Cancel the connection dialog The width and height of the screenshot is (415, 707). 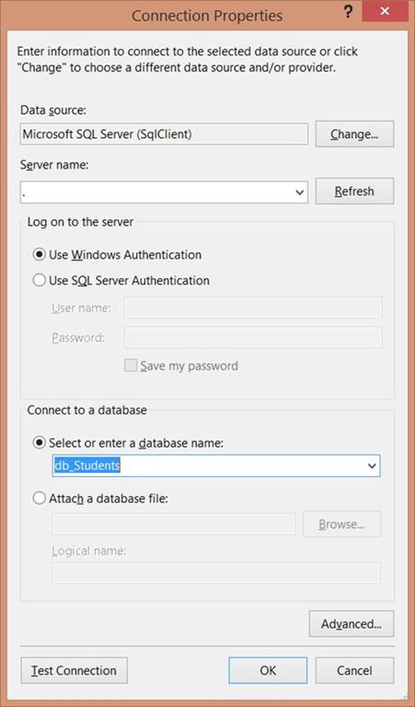tap(354, 670)
